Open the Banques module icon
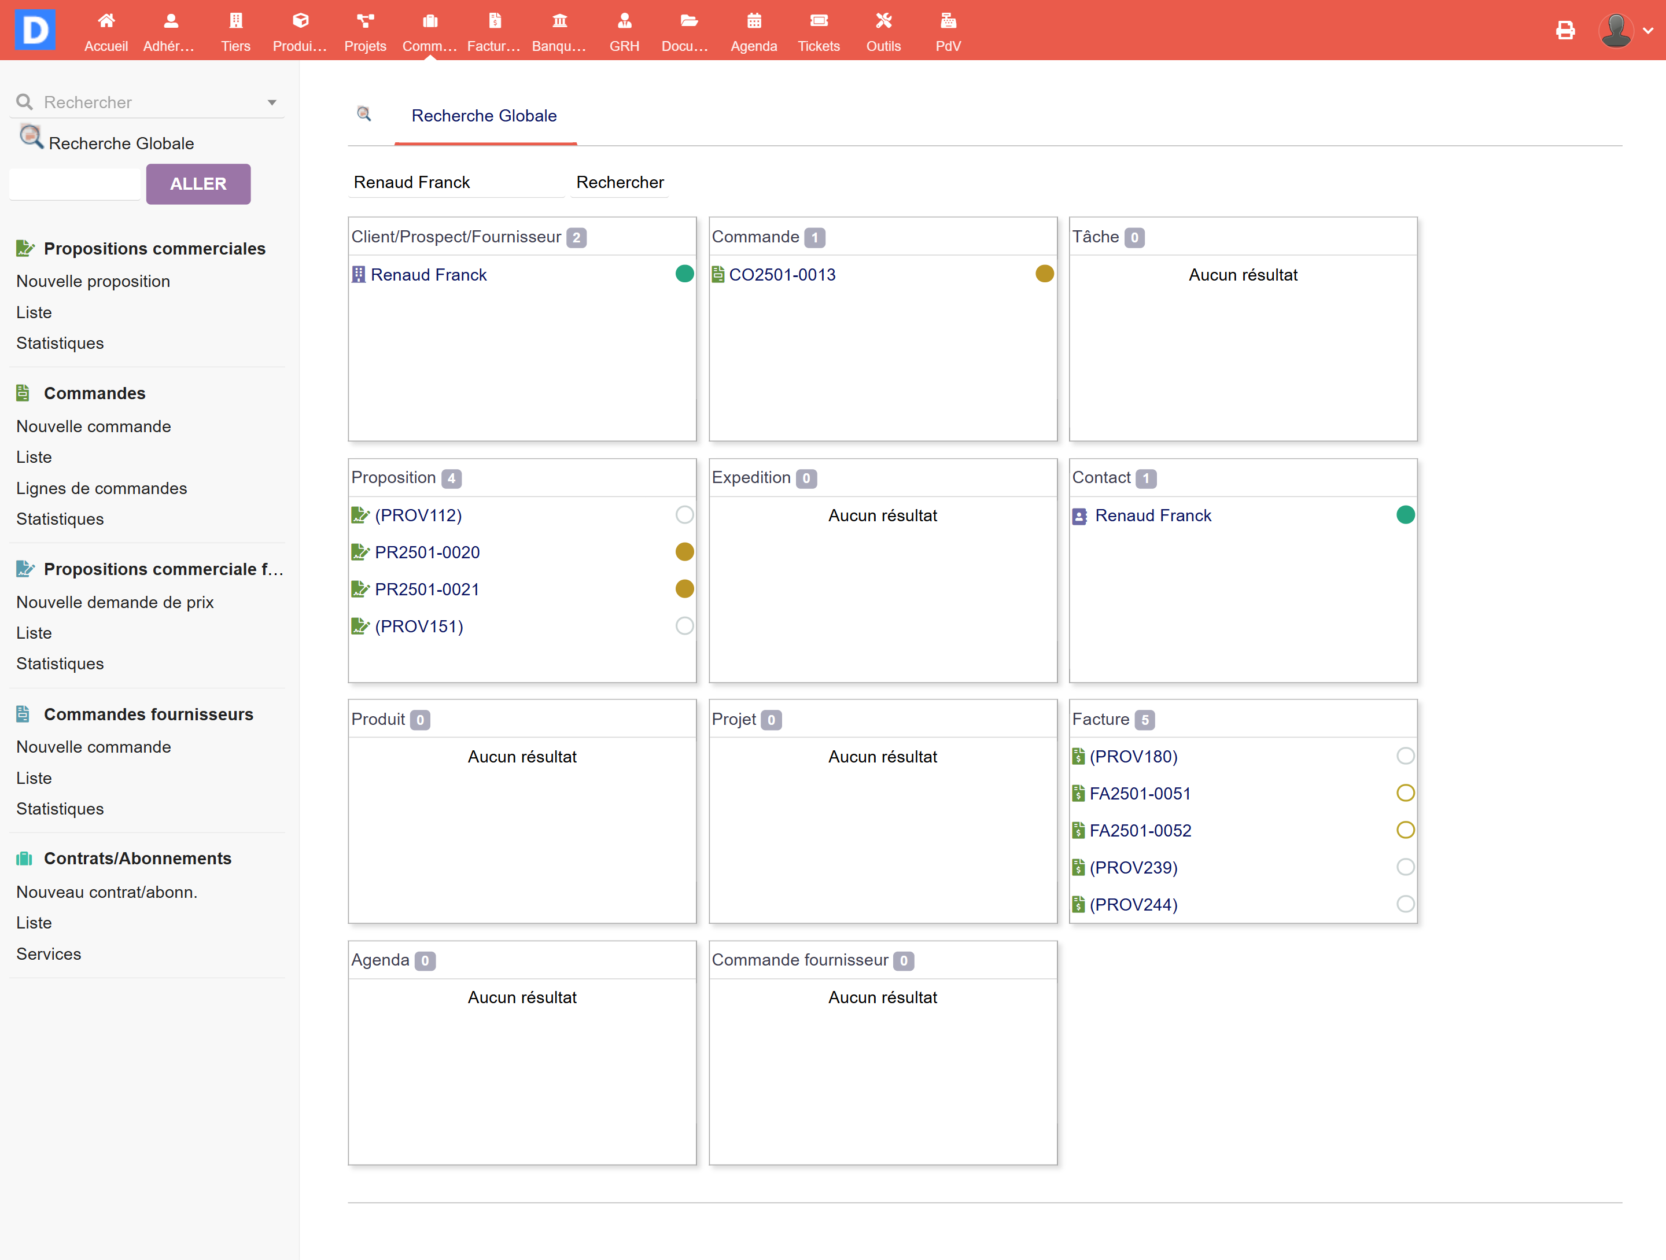 [559, 21]
